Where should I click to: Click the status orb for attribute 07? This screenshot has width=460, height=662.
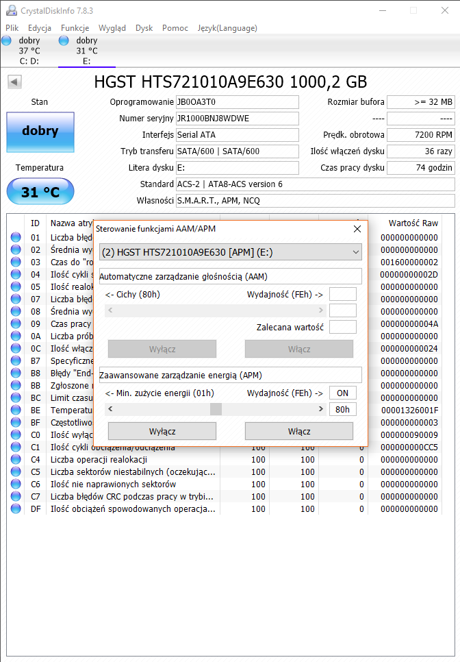point(16,299)
